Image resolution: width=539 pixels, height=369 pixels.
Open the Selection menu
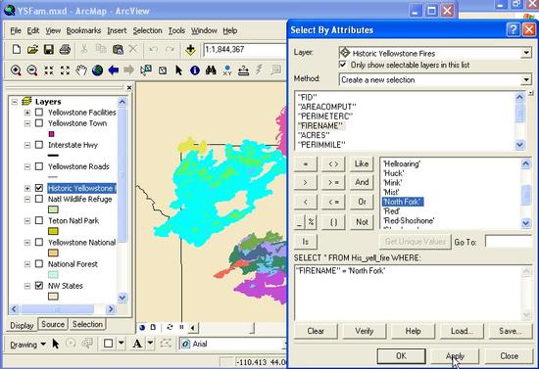click(147, 30)
